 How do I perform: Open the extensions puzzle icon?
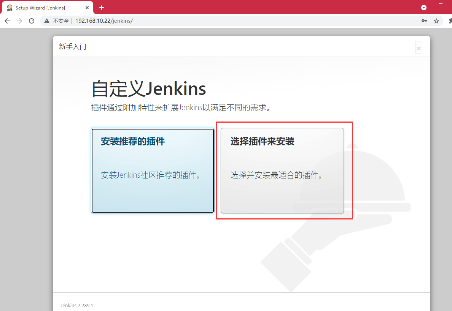coord(450,21)
